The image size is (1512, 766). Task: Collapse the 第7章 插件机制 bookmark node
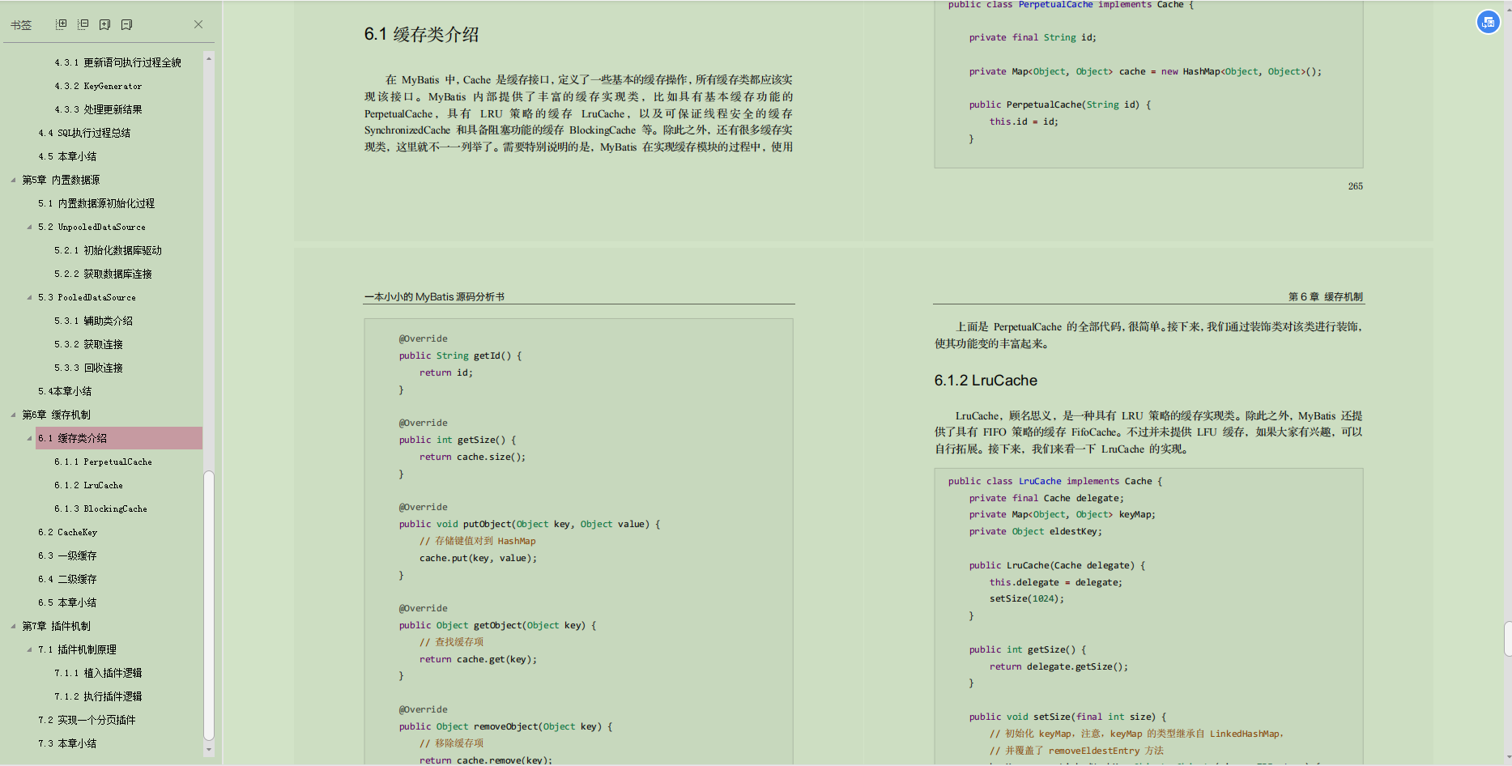click(13, 626)
